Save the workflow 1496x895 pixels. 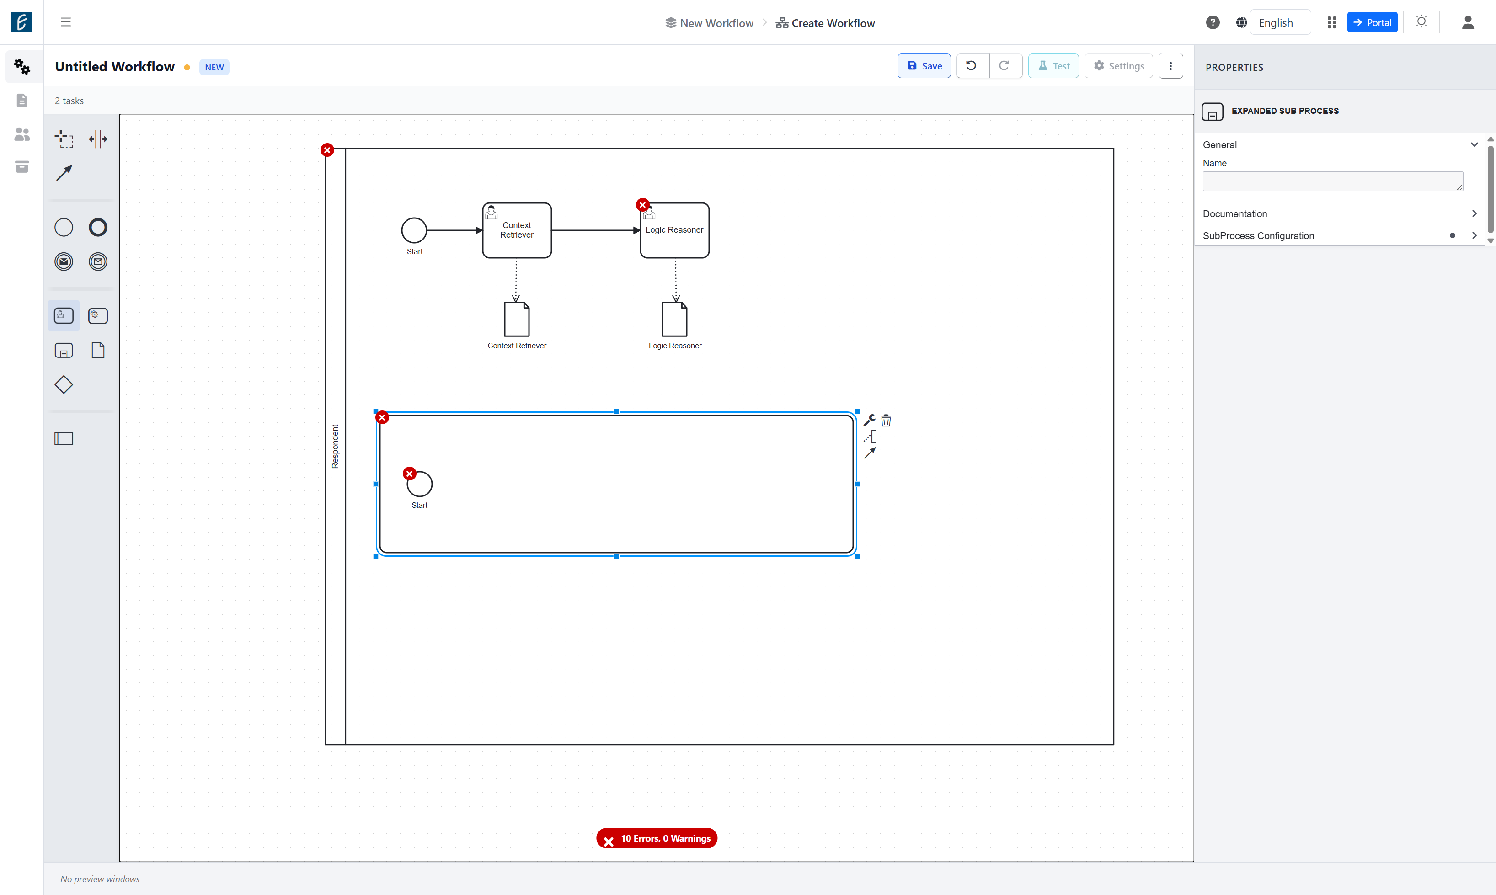click(924, 66)
